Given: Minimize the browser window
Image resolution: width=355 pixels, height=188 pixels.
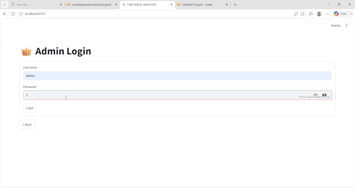Looking at the screenshot, I should pyautogui.click(x=328, y=5).
